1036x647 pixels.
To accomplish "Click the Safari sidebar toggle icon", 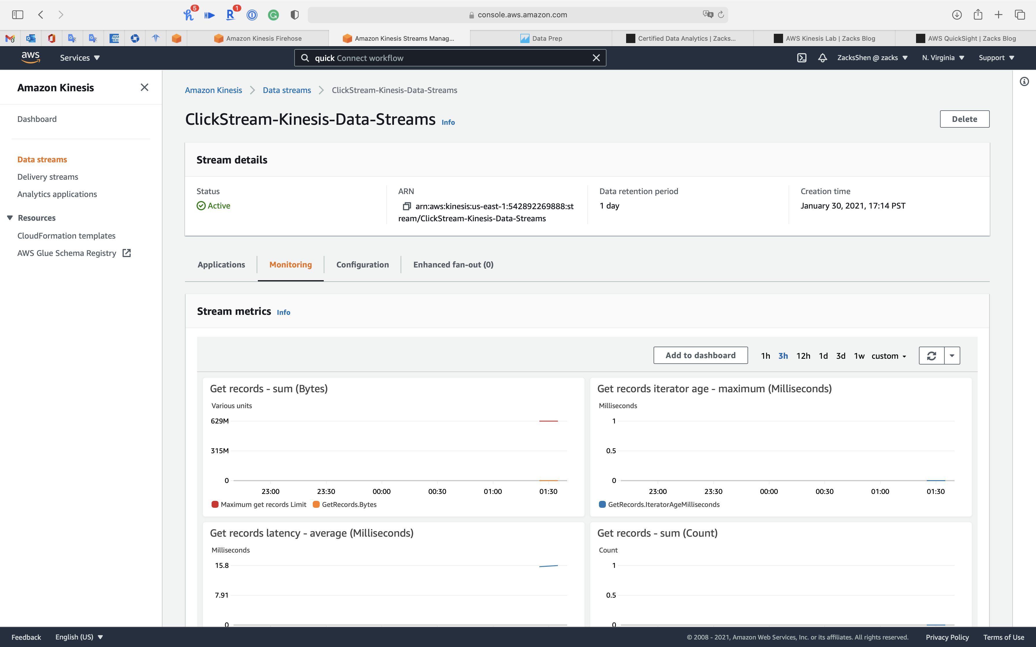I will pyautogui.click(x=18, y=14).
